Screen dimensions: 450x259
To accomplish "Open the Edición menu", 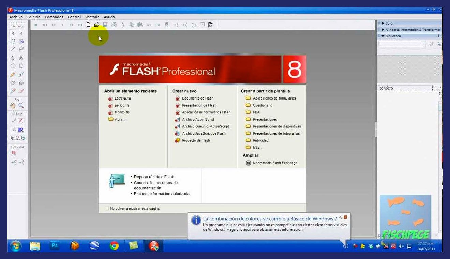I will pyautogui.click(x=34, y=17).
